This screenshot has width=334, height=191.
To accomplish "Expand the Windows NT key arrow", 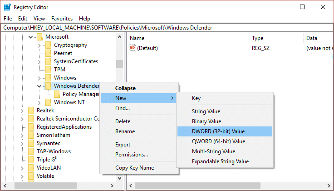I will tap(39, 102).
